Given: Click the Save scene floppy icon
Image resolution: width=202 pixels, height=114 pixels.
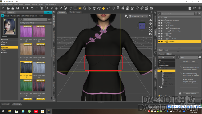Looking at the screenshot, I should pos(18,8).
